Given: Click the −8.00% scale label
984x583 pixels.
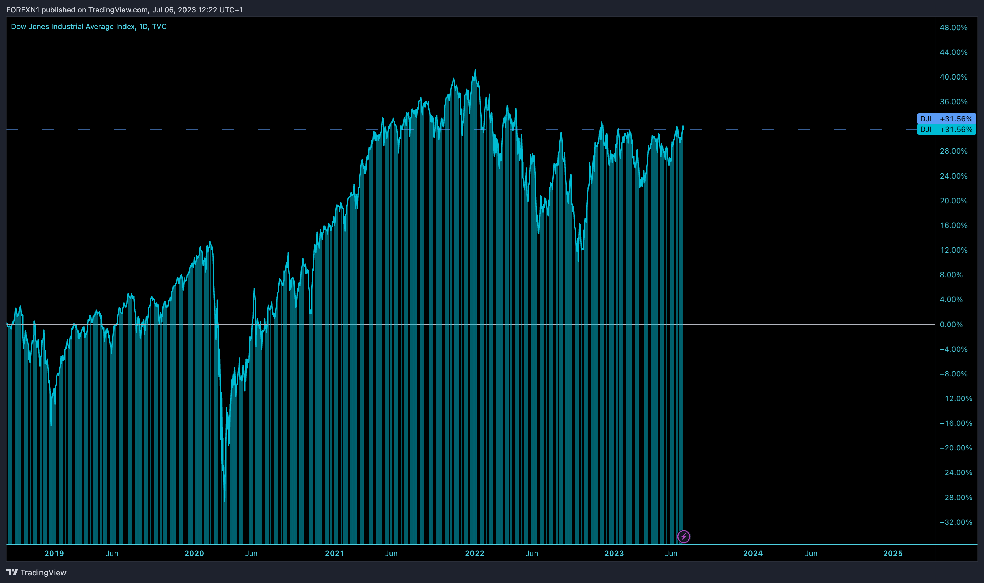Looking at the screenshot, I should click(x=954, y=374).
